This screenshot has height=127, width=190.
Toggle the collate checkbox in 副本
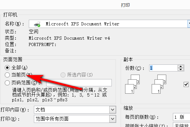point(186,84)
